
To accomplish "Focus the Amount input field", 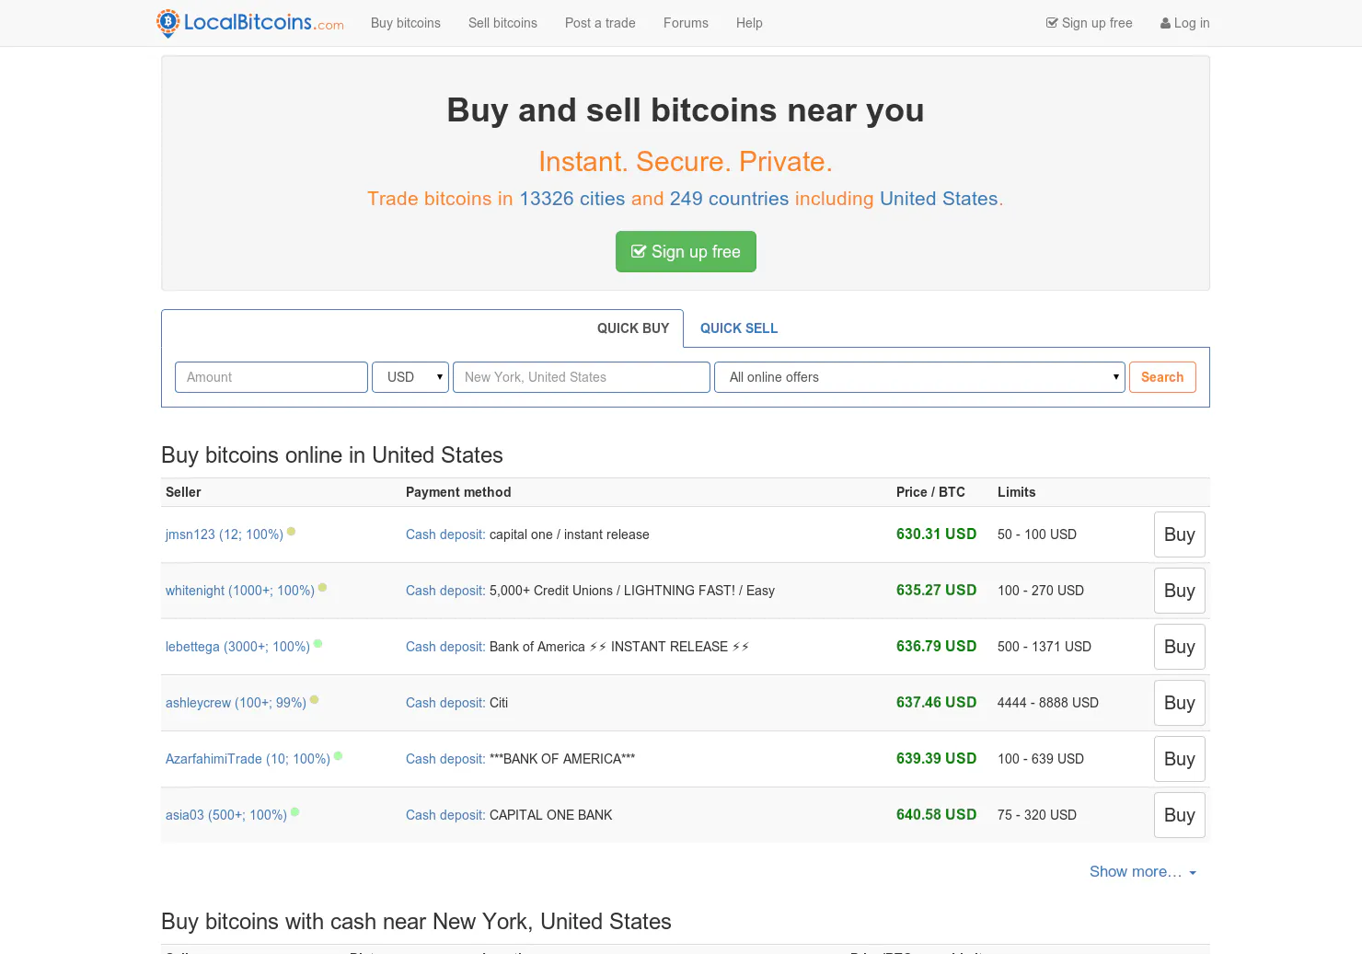I will click(271, 377).
